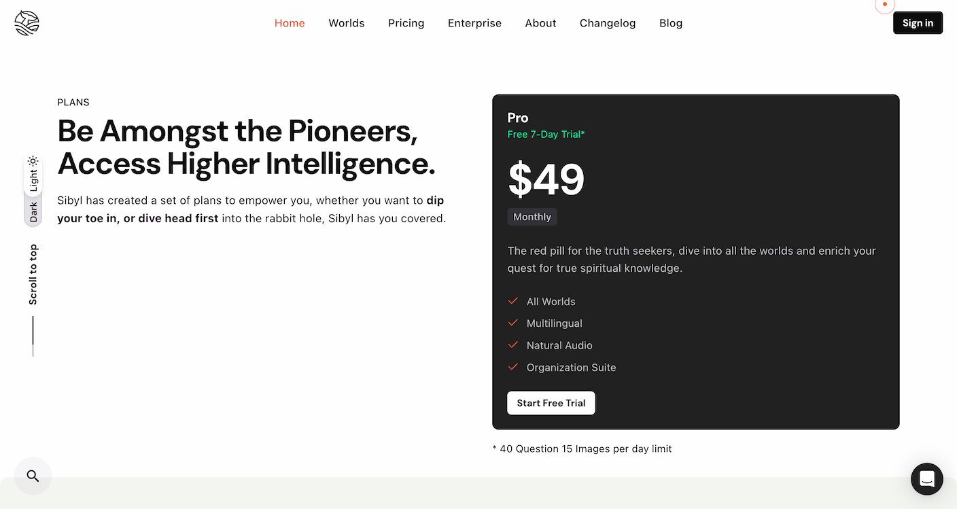Navigate to the Pricing page
The image size is (957, 509).
point(406,23)
